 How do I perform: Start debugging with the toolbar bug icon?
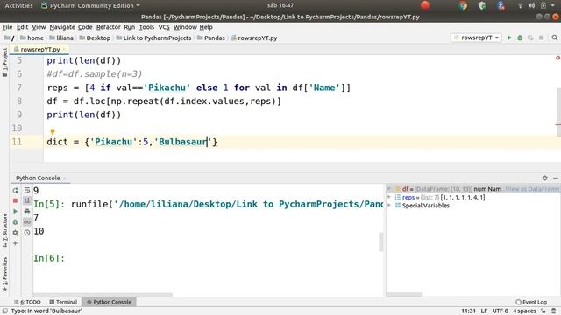pyautogui.click(x=520, y=38)
